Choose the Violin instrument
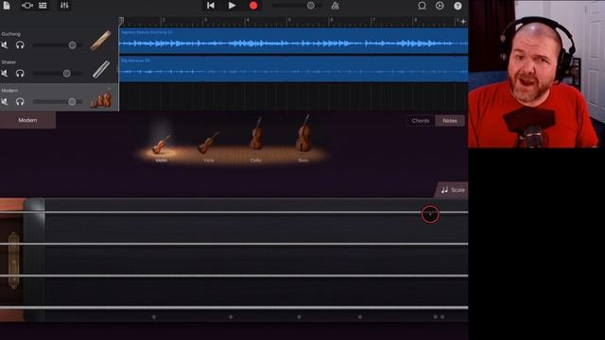The width and height of the screenshot is (605, 340). point(162,148)
